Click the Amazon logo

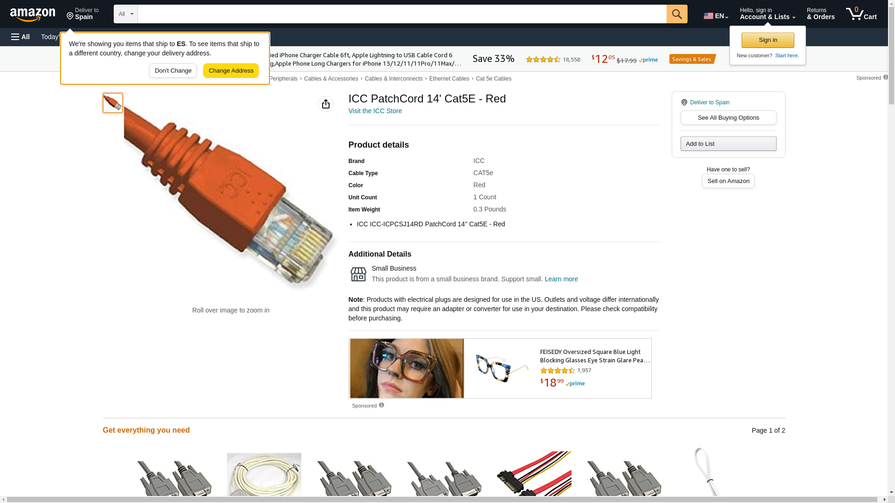[33, 14]
